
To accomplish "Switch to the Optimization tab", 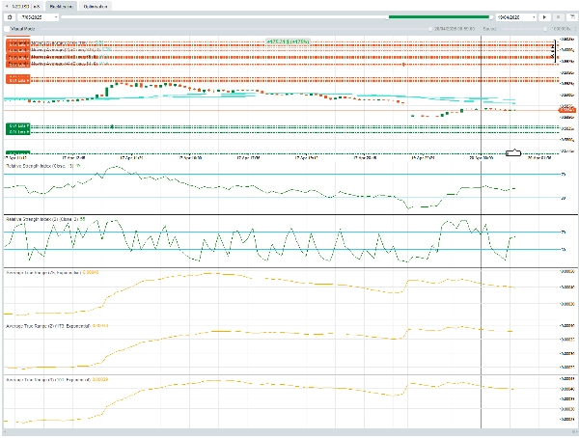I will 96,5.
